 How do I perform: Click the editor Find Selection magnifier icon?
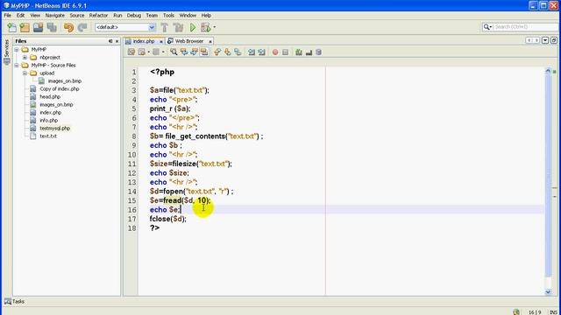click(174, 52)
